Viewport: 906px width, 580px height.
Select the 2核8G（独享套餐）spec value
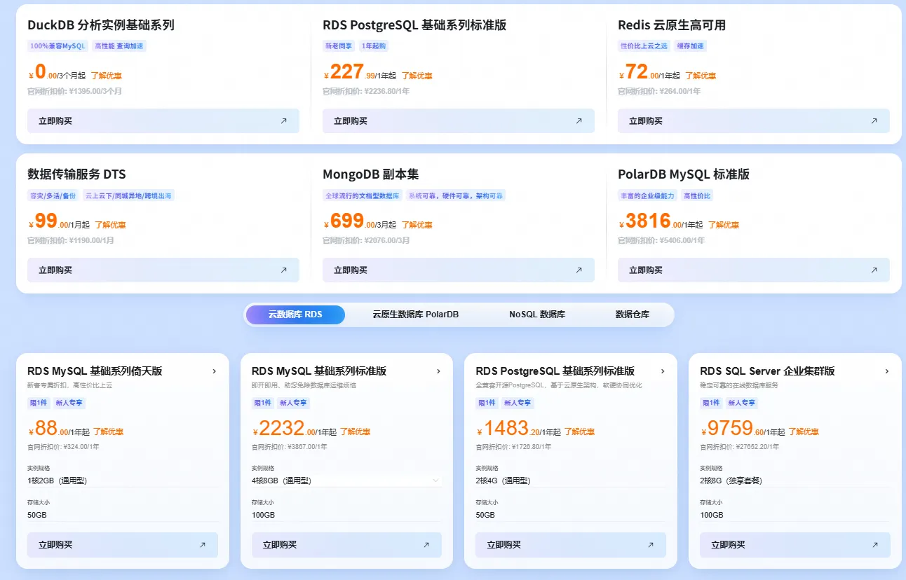731,481
